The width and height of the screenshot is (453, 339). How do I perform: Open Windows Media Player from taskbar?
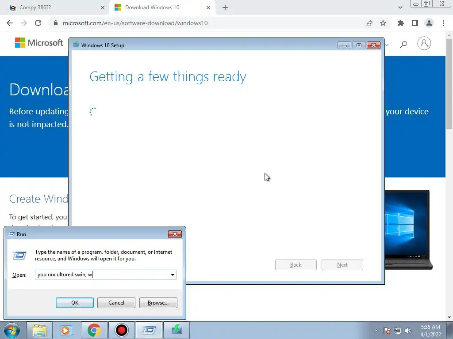pos(67,330)
